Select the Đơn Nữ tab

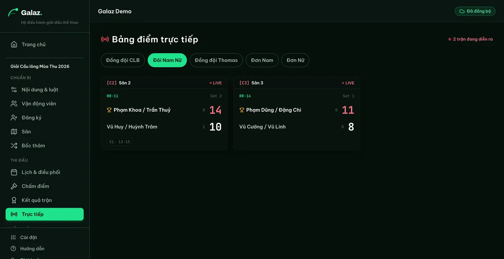click(x=296, y=60)
